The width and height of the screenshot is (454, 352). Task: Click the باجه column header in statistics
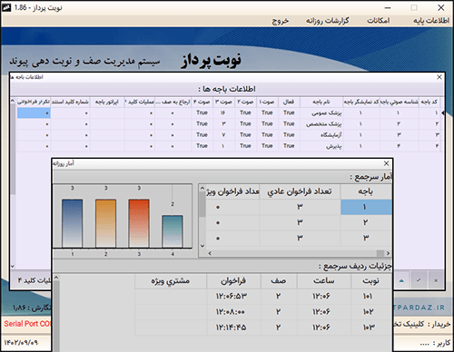pos(366,191)
